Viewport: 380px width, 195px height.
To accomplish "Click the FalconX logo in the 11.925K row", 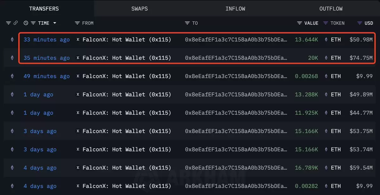I will pyautogui.click(x=78, y=113).
